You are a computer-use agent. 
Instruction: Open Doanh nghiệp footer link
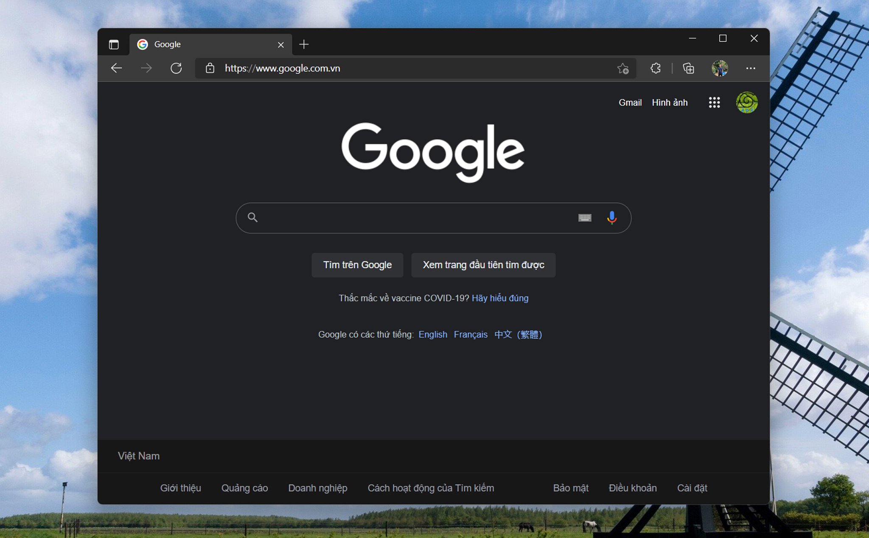click(x=318, y=488)
